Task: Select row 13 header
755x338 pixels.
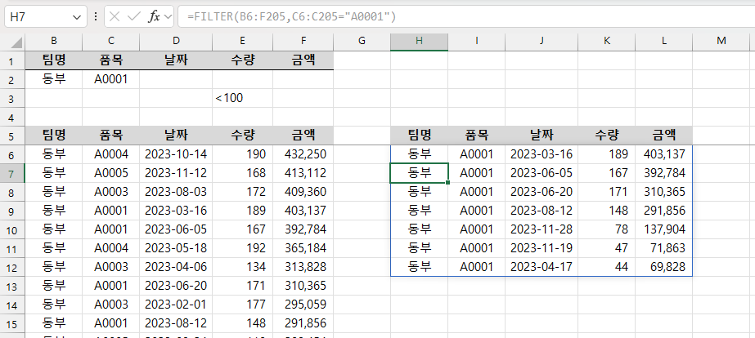Action: coord(12,286)
